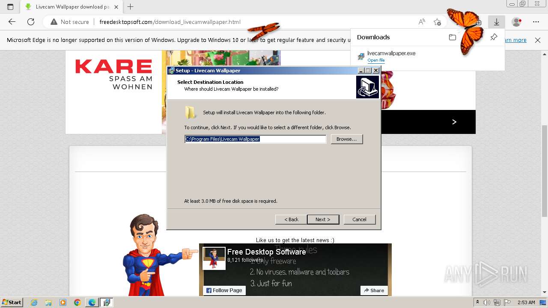The image size is (548, 308).
Task: Open volume control in system tray
Action: click(487, 302)
